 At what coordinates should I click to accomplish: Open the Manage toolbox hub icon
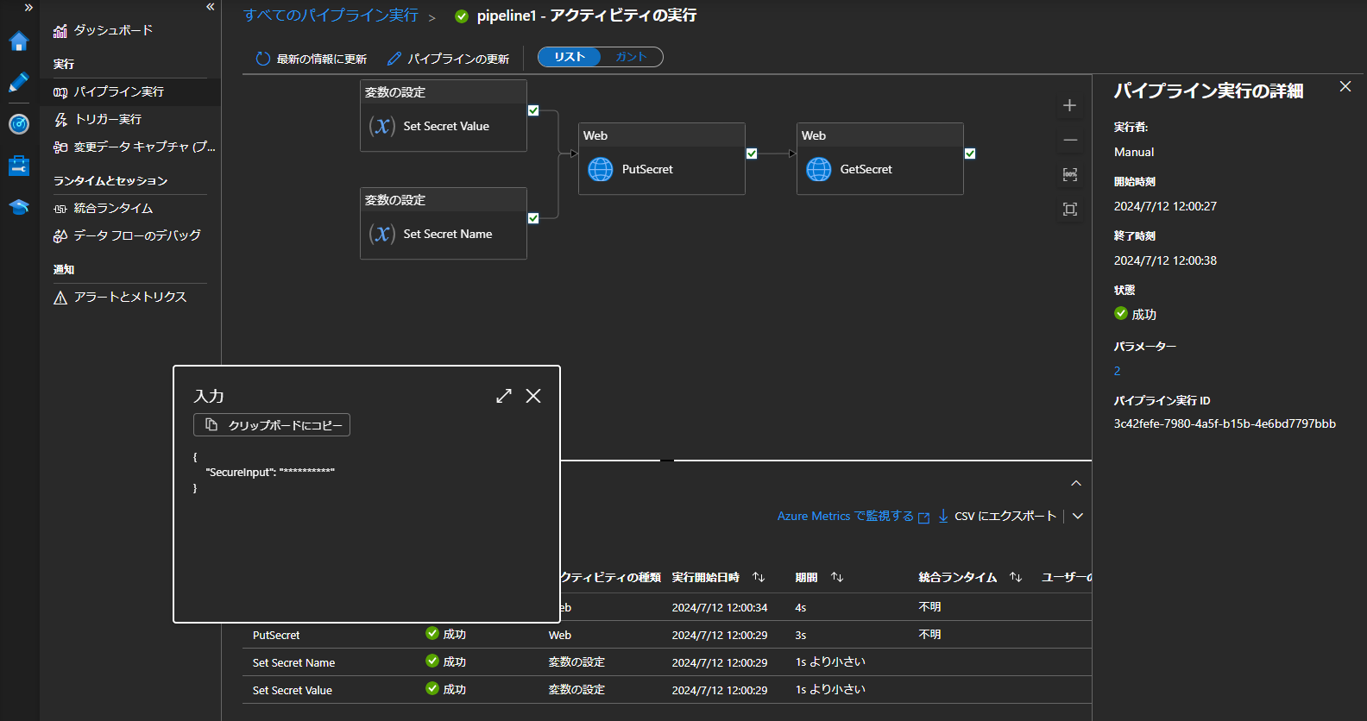19,166
